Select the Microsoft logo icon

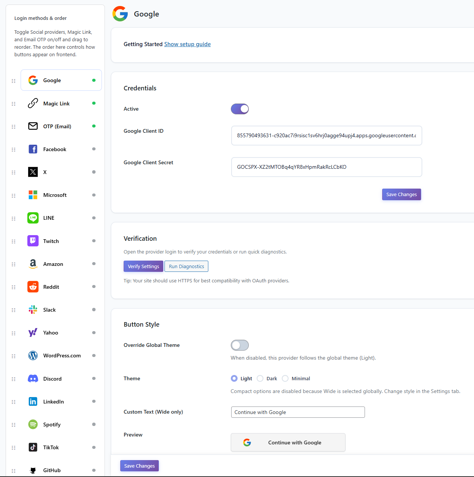pyautogui.click(x=33, y=195)
